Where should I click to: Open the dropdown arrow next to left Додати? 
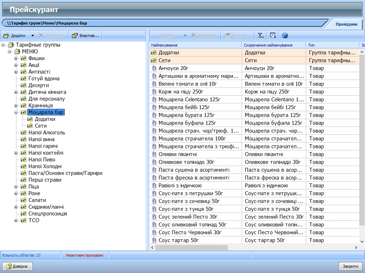[x=32, y=36]
